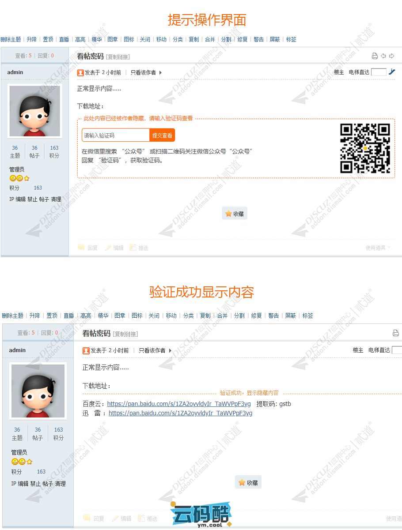Expand 只看该作者 arrow in the 验证成功 post
The height and width of the screenshot is (530, 402).
pyautogui.click(x=170, y=351)
